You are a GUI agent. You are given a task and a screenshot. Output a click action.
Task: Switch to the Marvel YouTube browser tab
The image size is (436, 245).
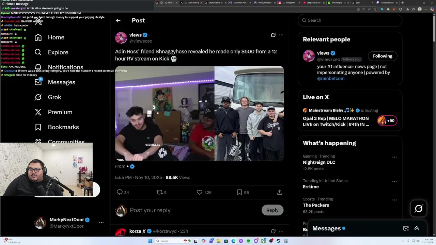(x=313, y=3)
